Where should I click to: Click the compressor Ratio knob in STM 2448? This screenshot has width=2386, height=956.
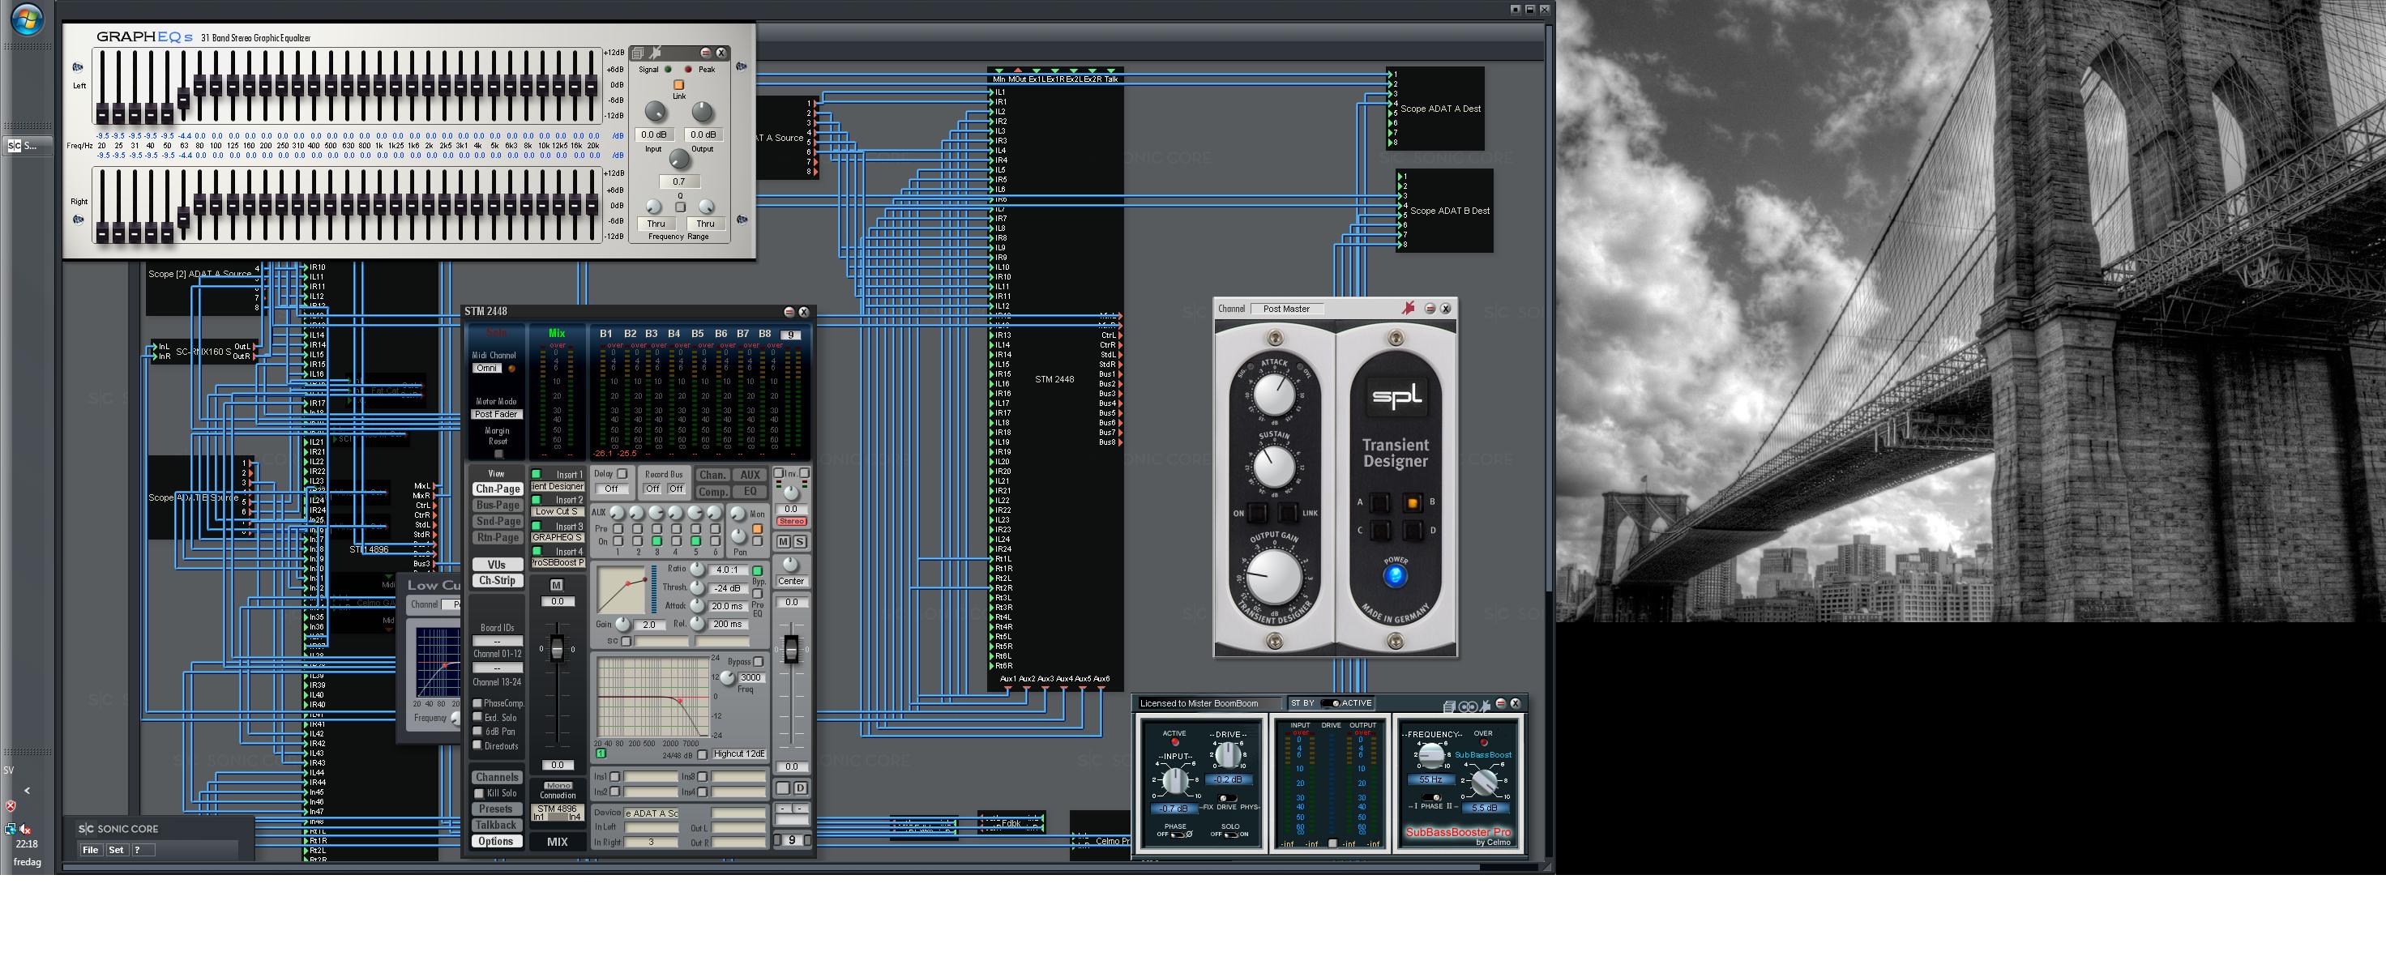click(698, 570)
